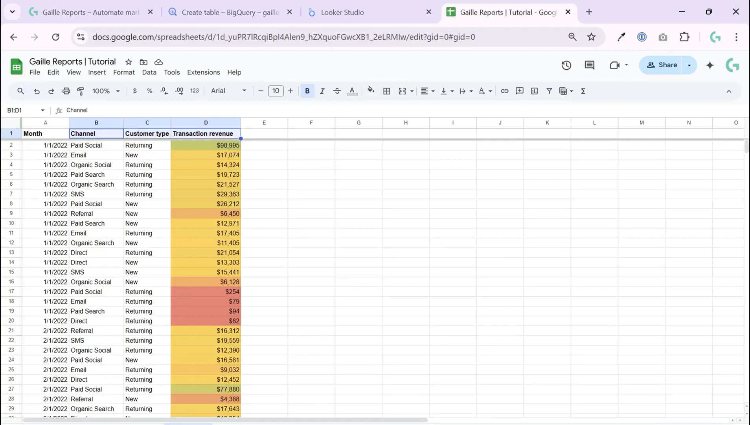Image resolution: width=750 pixels, height=425 pixels.
Task: Open the search the menus tool
Action: tap(20, 91)
